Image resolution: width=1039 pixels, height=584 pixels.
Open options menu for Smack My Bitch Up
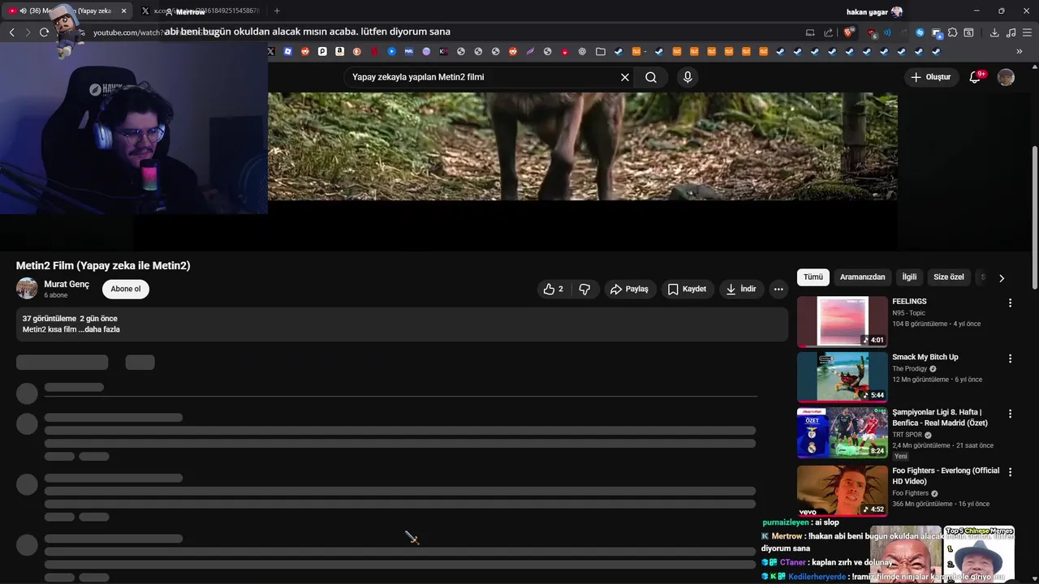1010,358
